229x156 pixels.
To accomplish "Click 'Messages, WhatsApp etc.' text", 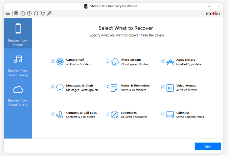I will 82,90.
